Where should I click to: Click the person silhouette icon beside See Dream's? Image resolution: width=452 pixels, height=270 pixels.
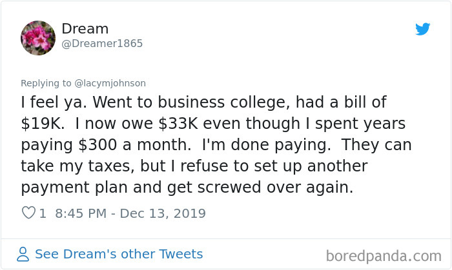[x=23, y=254]
